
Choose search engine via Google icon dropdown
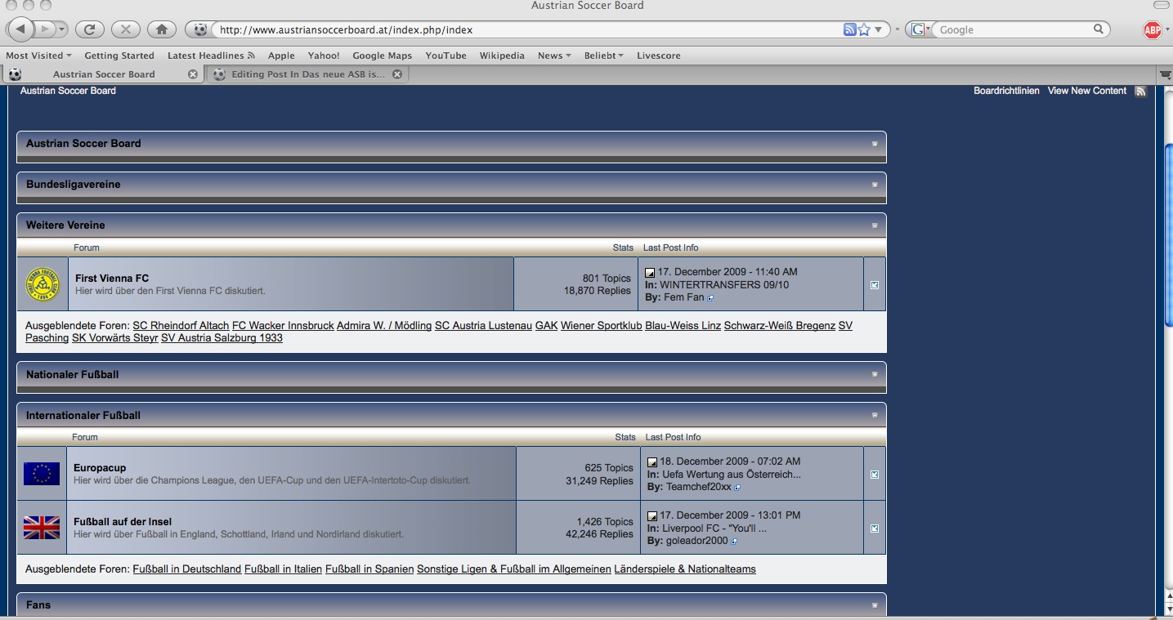click(x=920, y=29)
